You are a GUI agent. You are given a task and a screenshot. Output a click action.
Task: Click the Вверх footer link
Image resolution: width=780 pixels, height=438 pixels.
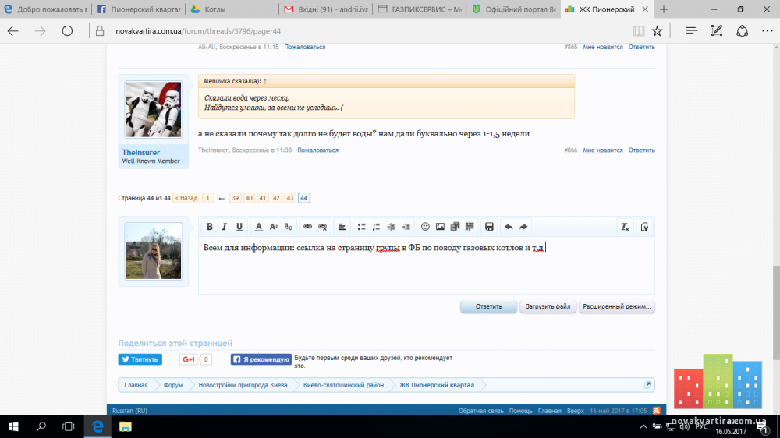575,411
